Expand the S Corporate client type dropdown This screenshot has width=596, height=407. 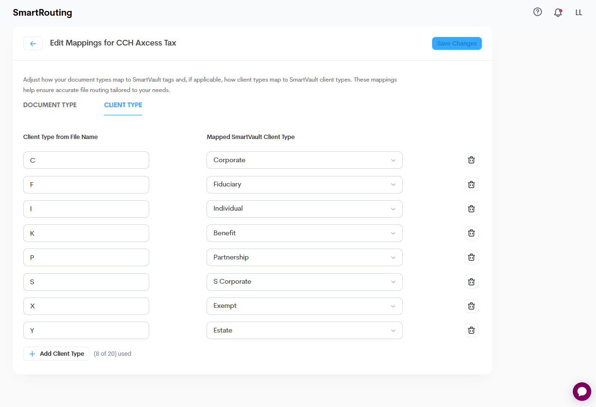[304, 282]
